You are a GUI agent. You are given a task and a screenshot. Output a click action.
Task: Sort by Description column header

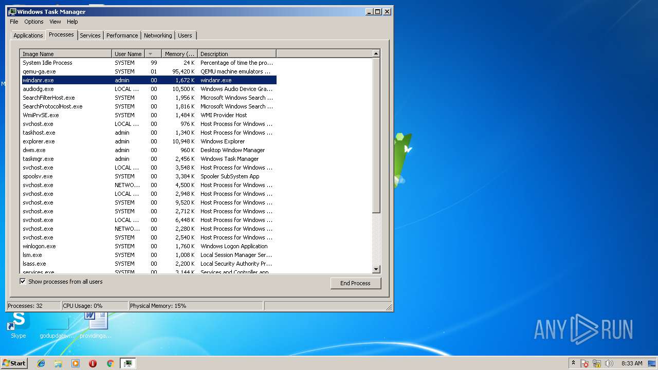[237, 53]
